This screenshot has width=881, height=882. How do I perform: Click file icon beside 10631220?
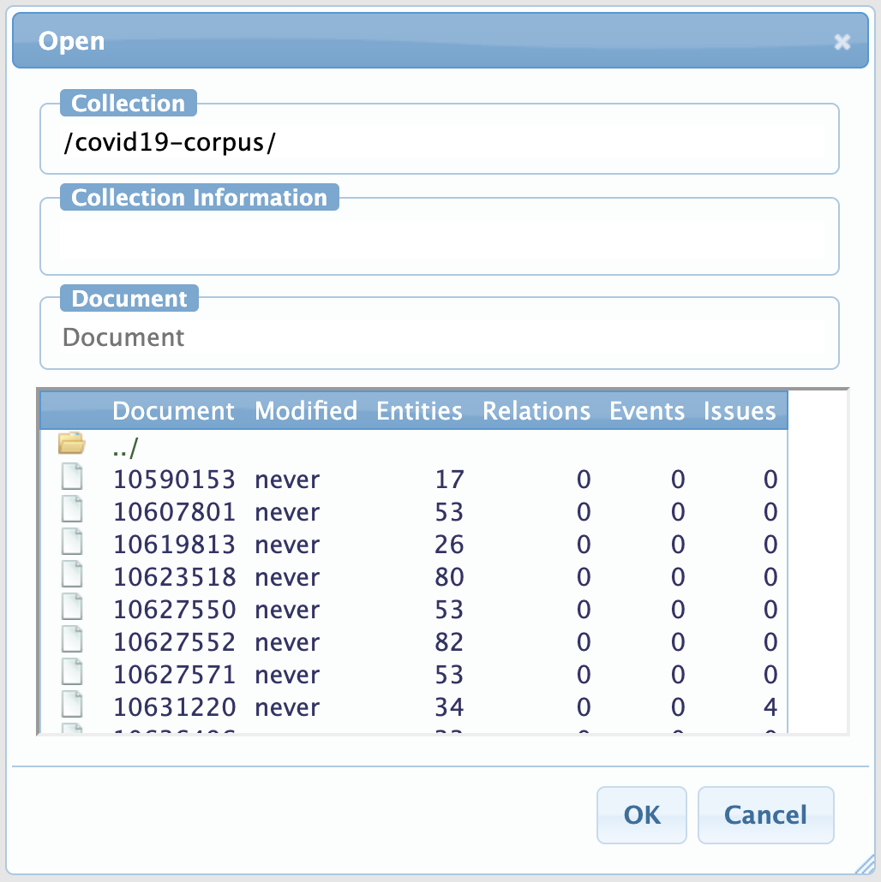[73, 706]
